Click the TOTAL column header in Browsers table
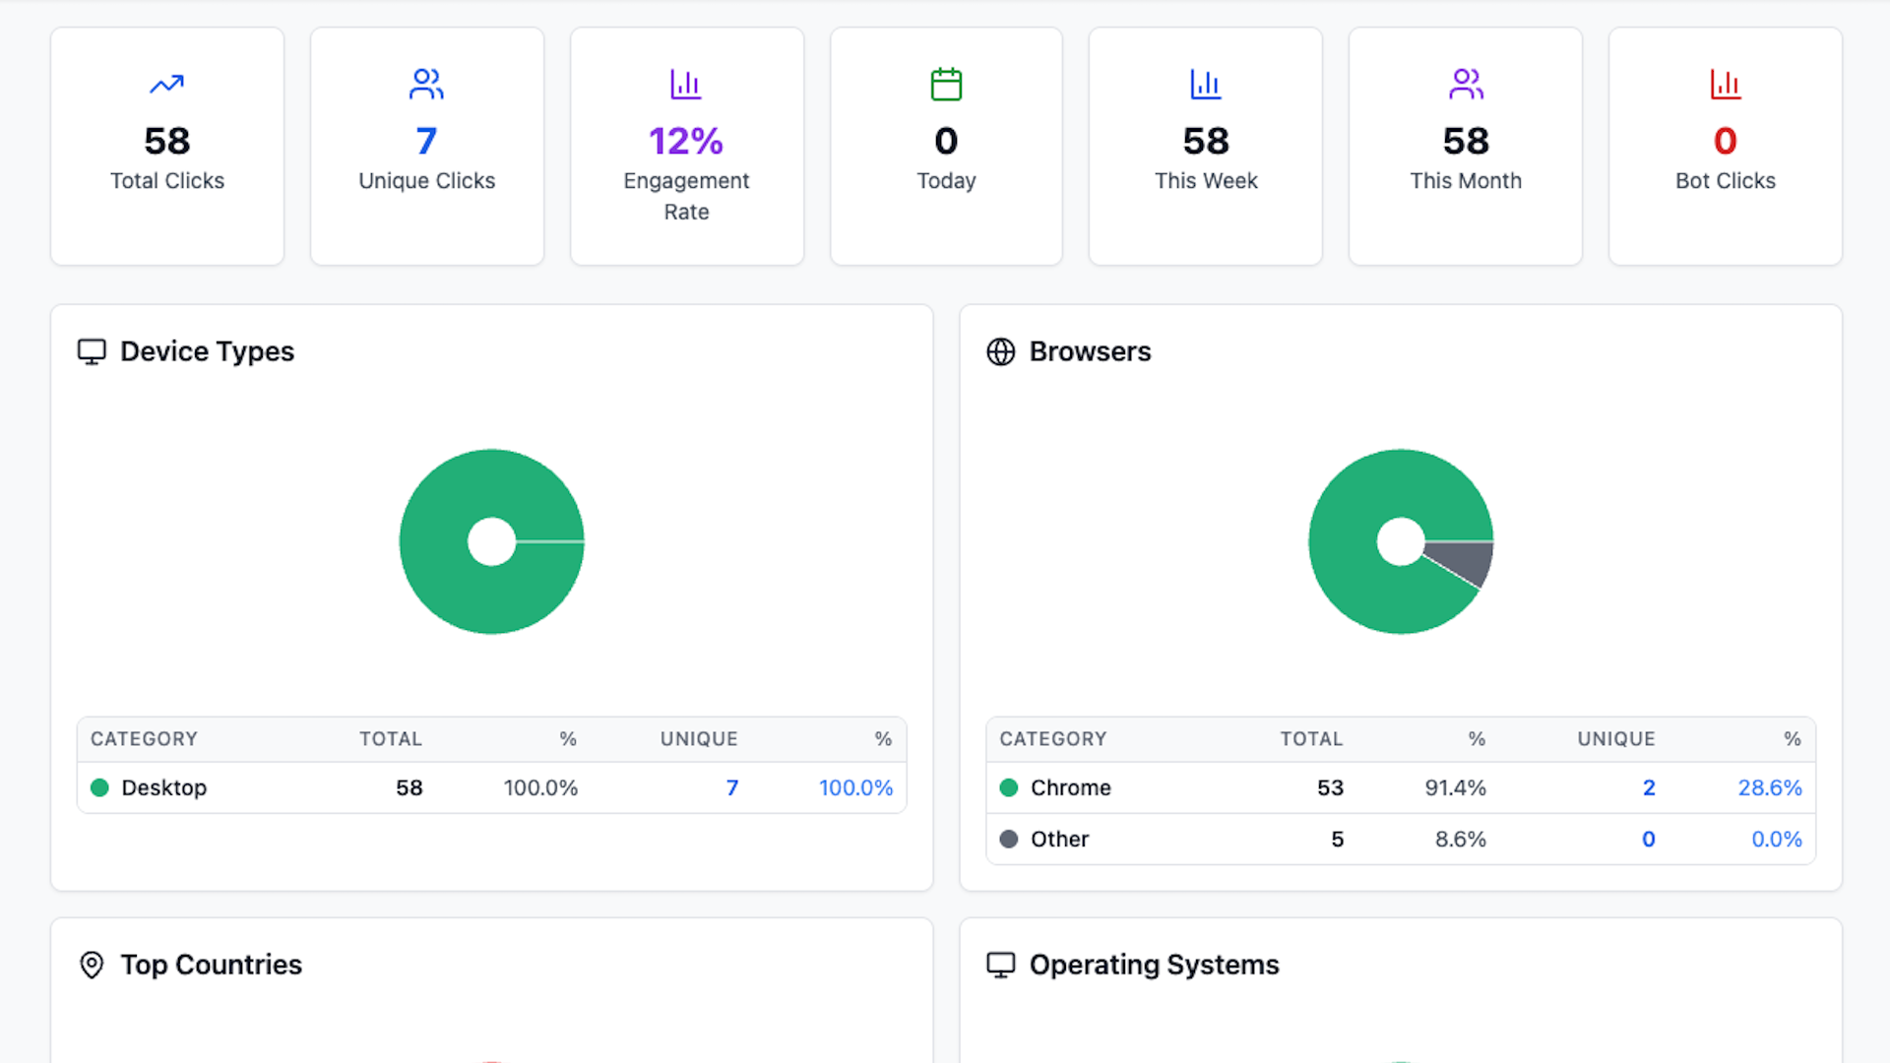Image resolution: width=1890 pixels, height=1063 pixels. (1310, 739)
